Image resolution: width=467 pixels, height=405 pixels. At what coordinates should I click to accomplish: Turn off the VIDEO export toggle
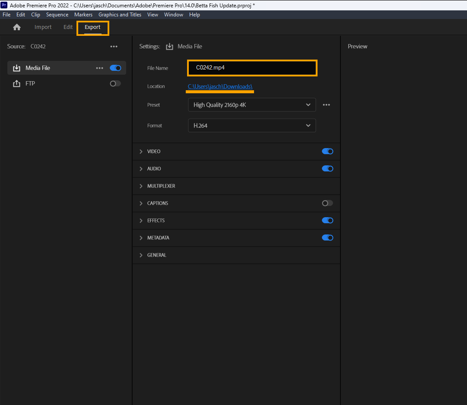(x=327, y=152)
